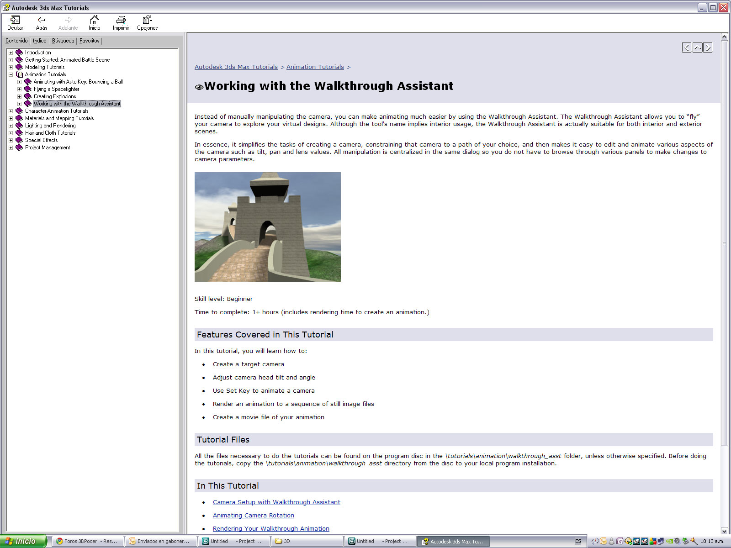
Task: Click the ES language indicator in taskbar
Action: tap(578, 541)
